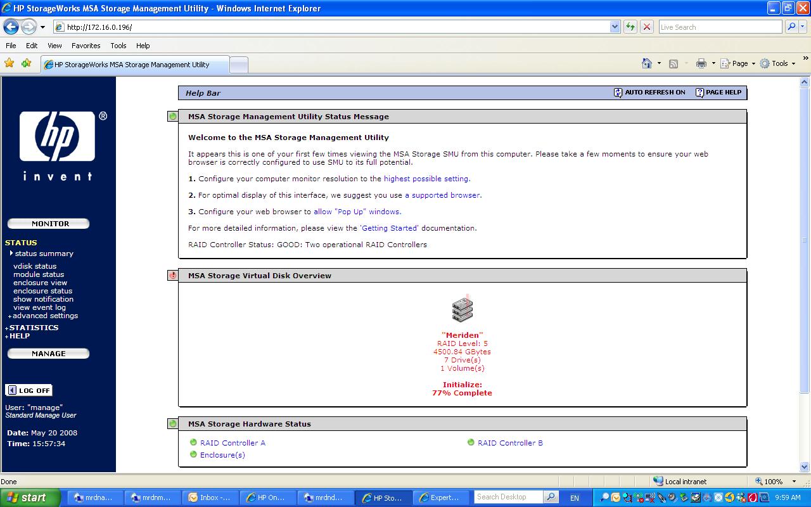Open the vdisk status sidebar link

[x=35, y=266]
